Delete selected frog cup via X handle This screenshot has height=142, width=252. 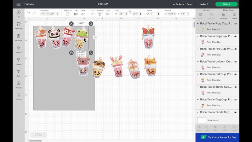(72, 24)
